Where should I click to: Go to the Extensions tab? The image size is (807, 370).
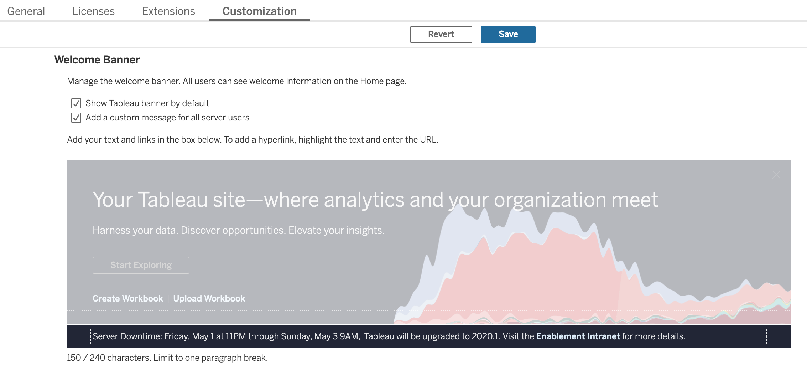pos(168,11)
